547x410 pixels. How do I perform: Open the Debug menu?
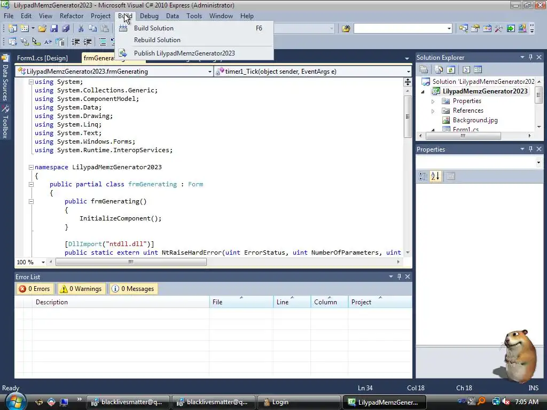(x=149, y=16)
